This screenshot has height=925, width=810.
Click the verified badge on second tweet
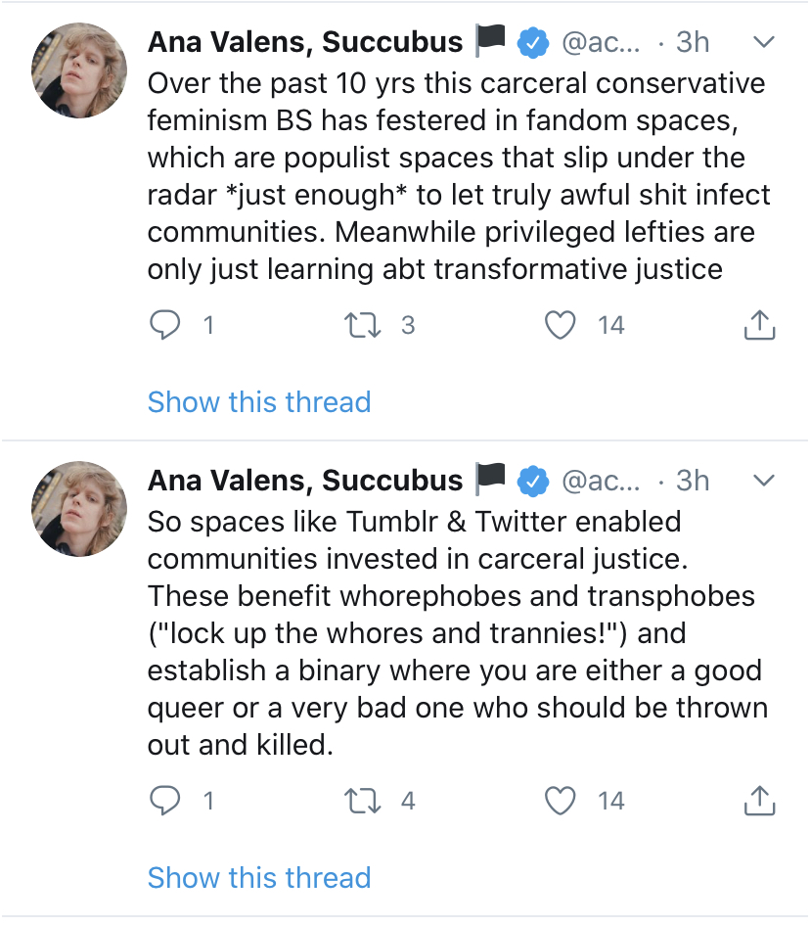pos(533,481)
